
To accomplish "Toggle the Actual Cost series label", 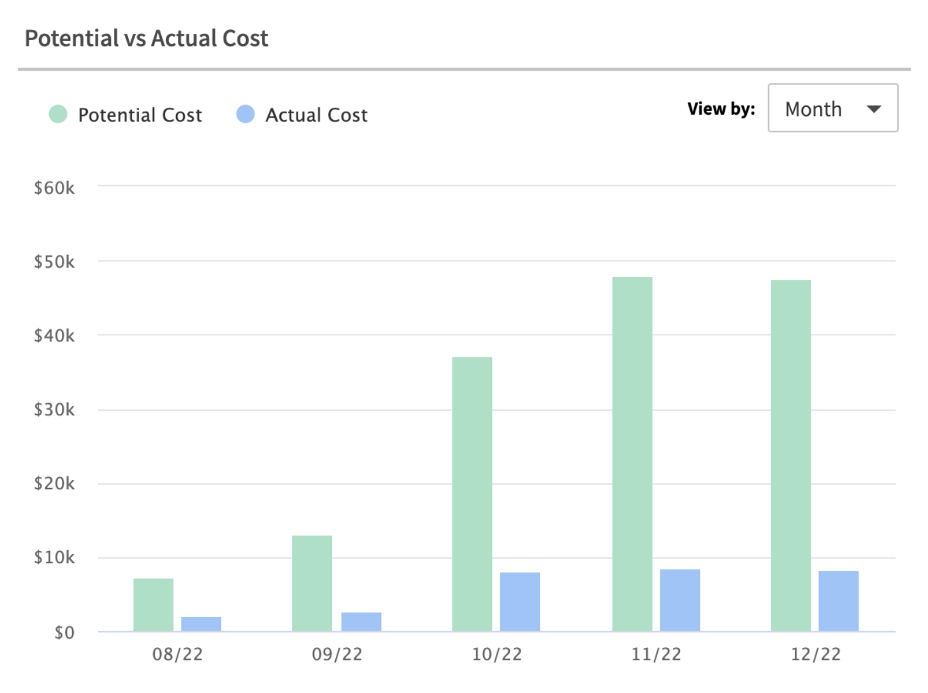I will point(316,115).
